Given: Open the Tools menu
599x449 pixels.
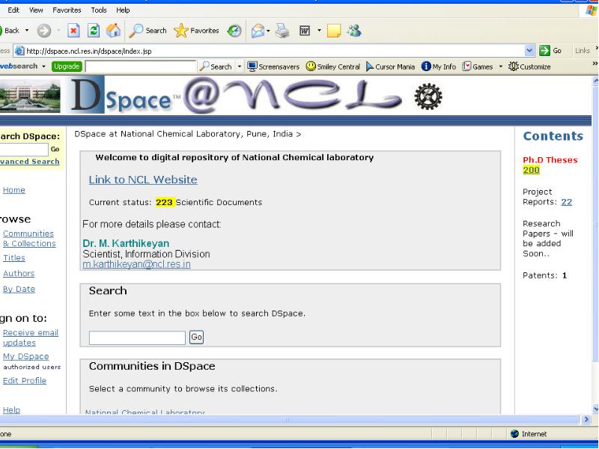Looking at the screenshot, I should 99,10.
